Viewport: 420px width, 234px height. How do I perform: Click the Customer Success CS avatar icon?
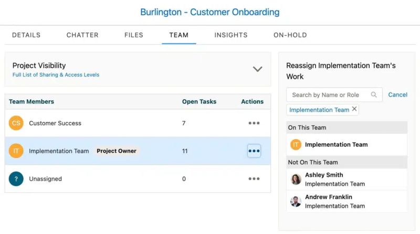16,123
